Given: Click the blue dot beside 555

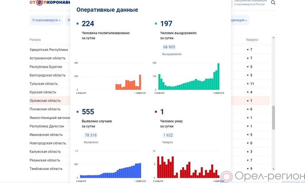Looking at the screenshot, I should pyautogui.click(x=78, y=112).
